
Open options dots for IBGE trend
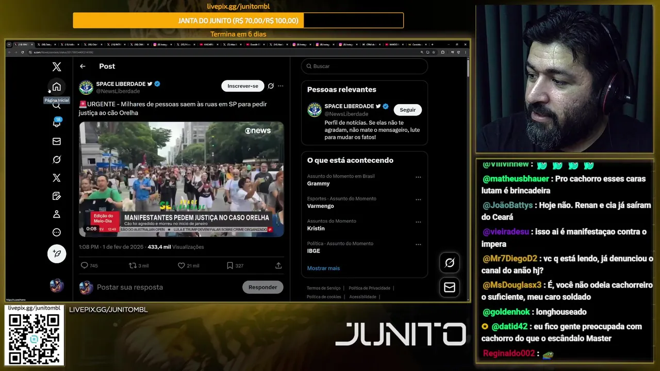click(x=418, y=244)
